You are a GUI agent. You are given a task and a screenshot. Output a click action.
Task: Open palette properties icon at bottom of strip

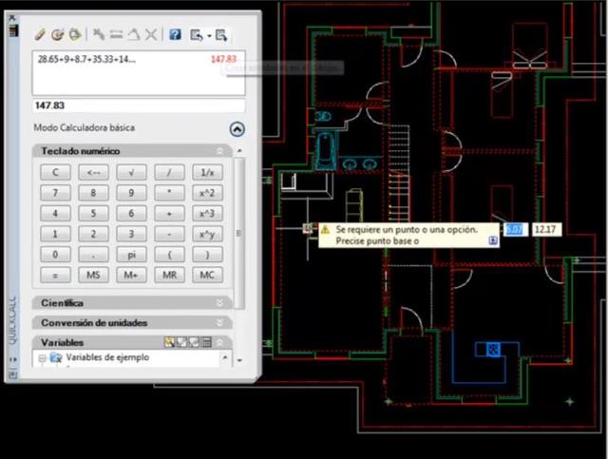[x=12, y=374]
